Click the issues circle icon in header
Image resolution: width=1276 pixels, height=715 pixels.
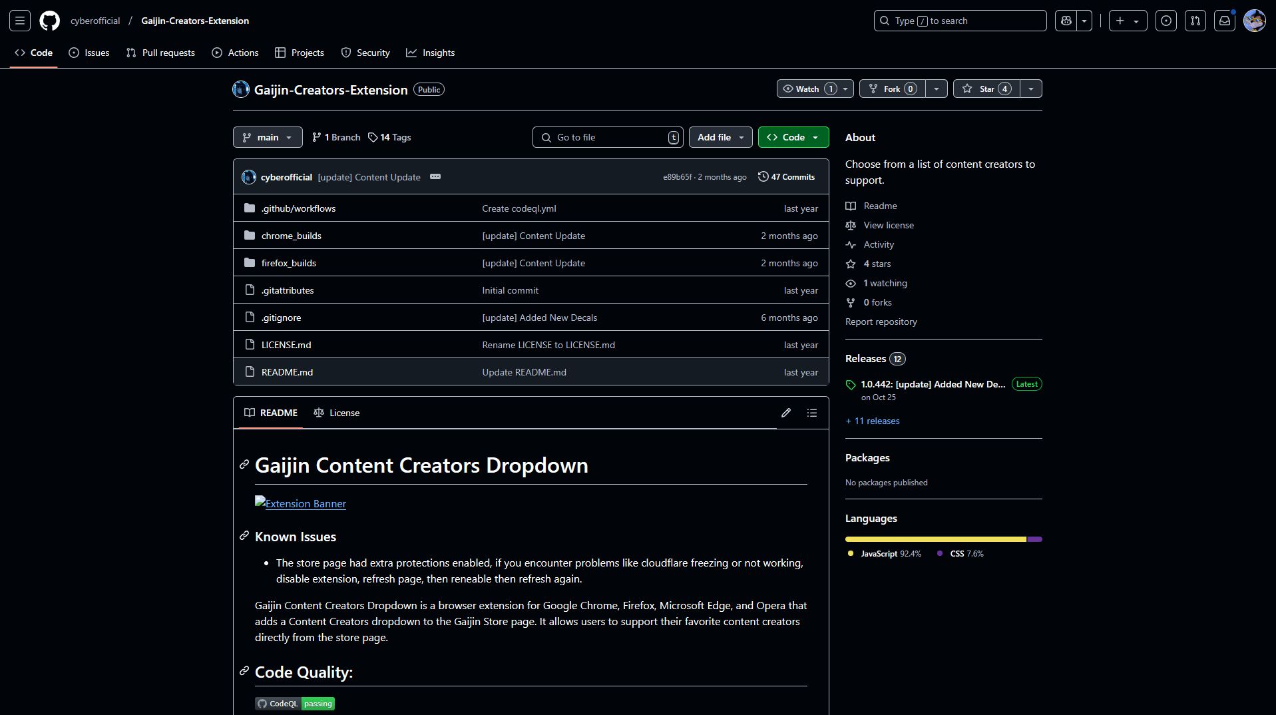(x=1166, y=21)
